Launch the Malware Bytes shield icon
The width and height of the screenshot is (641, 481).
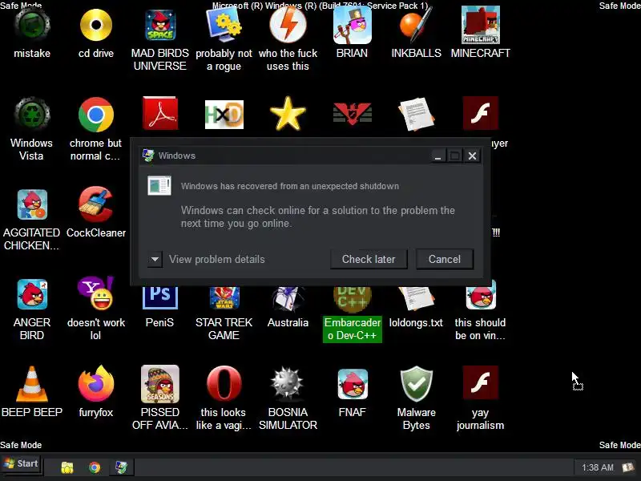click(x=416, y=384)
